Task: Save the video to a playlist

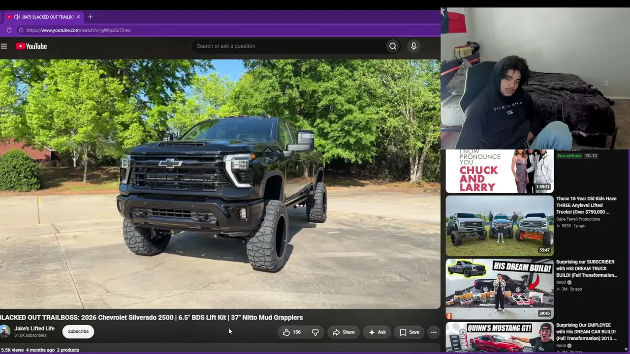Action: [x=409, y=332]
